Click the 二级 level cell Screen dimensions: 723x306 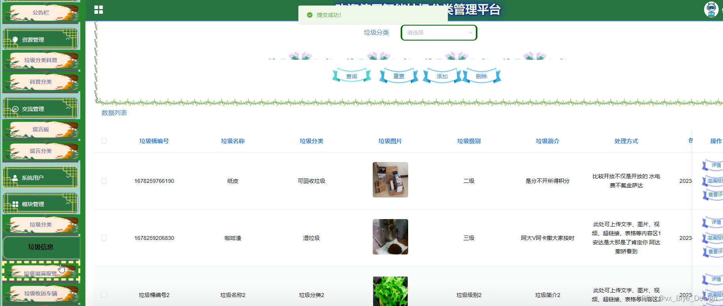(x=469, y=181)
